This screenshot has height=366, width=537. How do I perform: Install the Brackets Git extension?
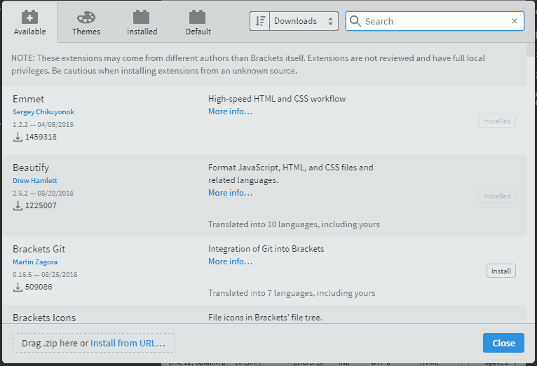(x=501, y=271)
